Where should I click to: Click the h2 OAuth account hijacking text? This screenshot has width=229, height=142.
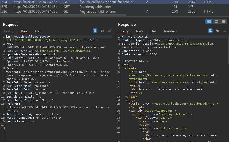[x=181, y=135]
